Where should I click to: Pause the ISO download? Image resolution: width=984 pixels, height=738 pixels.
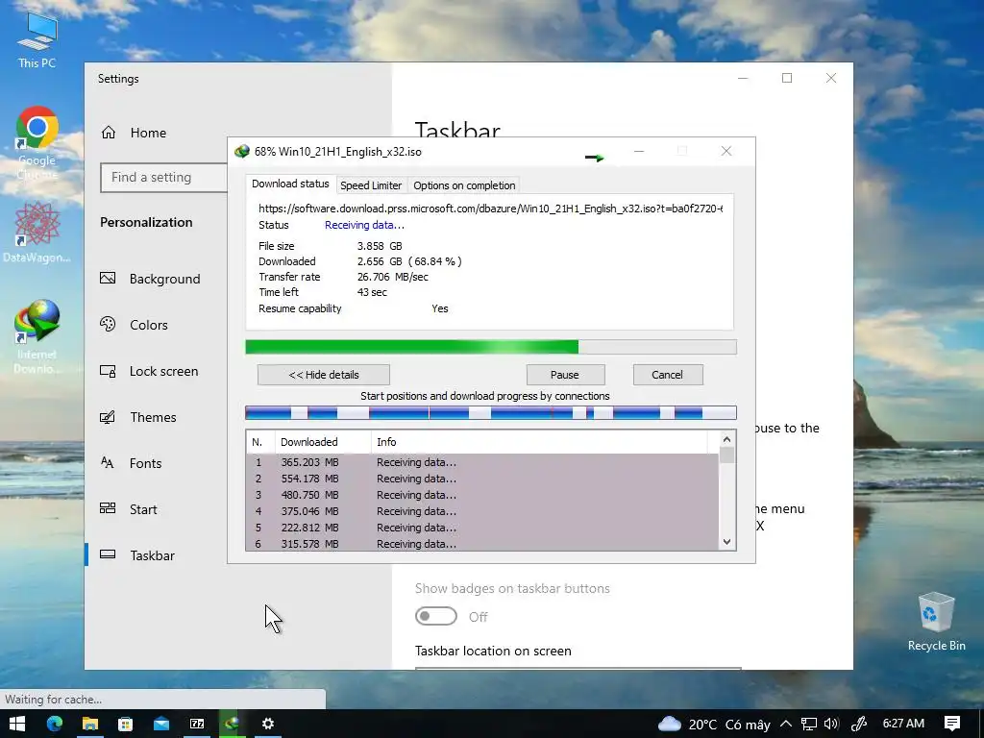coord(565,375)
